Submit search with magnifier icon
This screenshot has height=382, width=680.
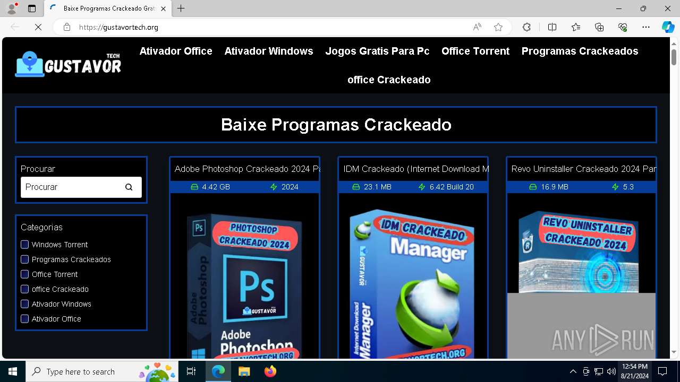[x=129, y=187]
